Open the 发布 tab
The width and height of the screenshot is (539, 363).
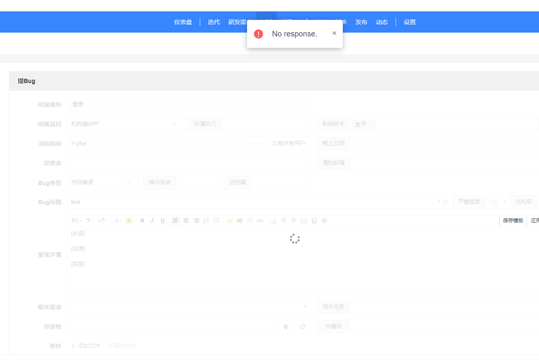361,22
